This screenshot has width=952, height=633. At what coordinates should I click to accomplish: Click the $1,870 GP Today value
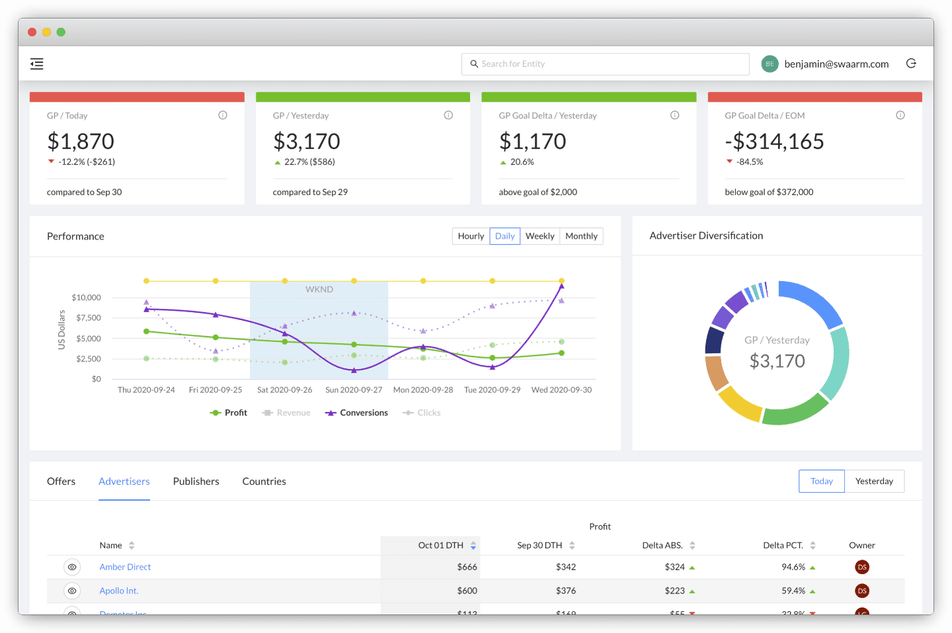tap(81, 141)
